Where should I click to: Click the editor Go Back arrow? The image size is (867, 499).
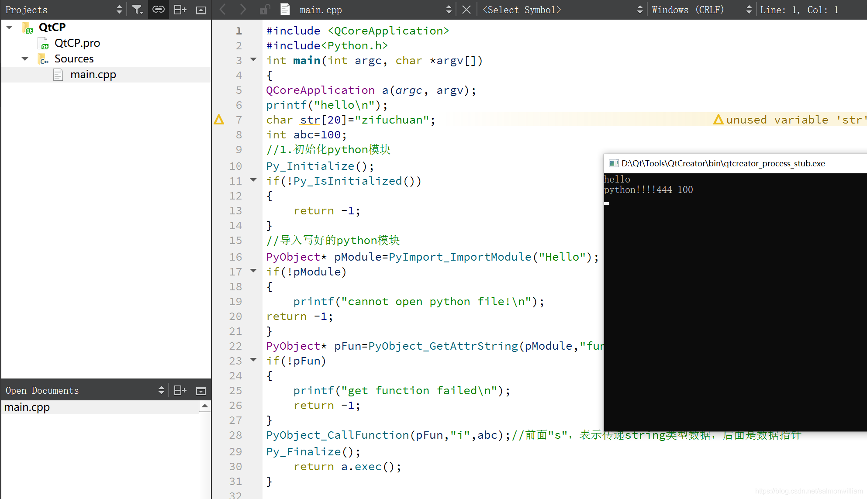[223, 10]
